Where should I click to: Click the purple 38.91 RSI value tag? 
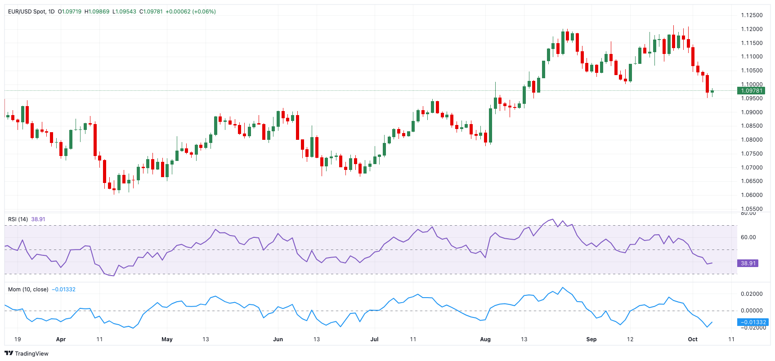click(x=748, y=263)
